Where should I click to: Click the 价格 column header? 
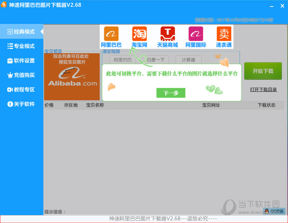[49, 105]
